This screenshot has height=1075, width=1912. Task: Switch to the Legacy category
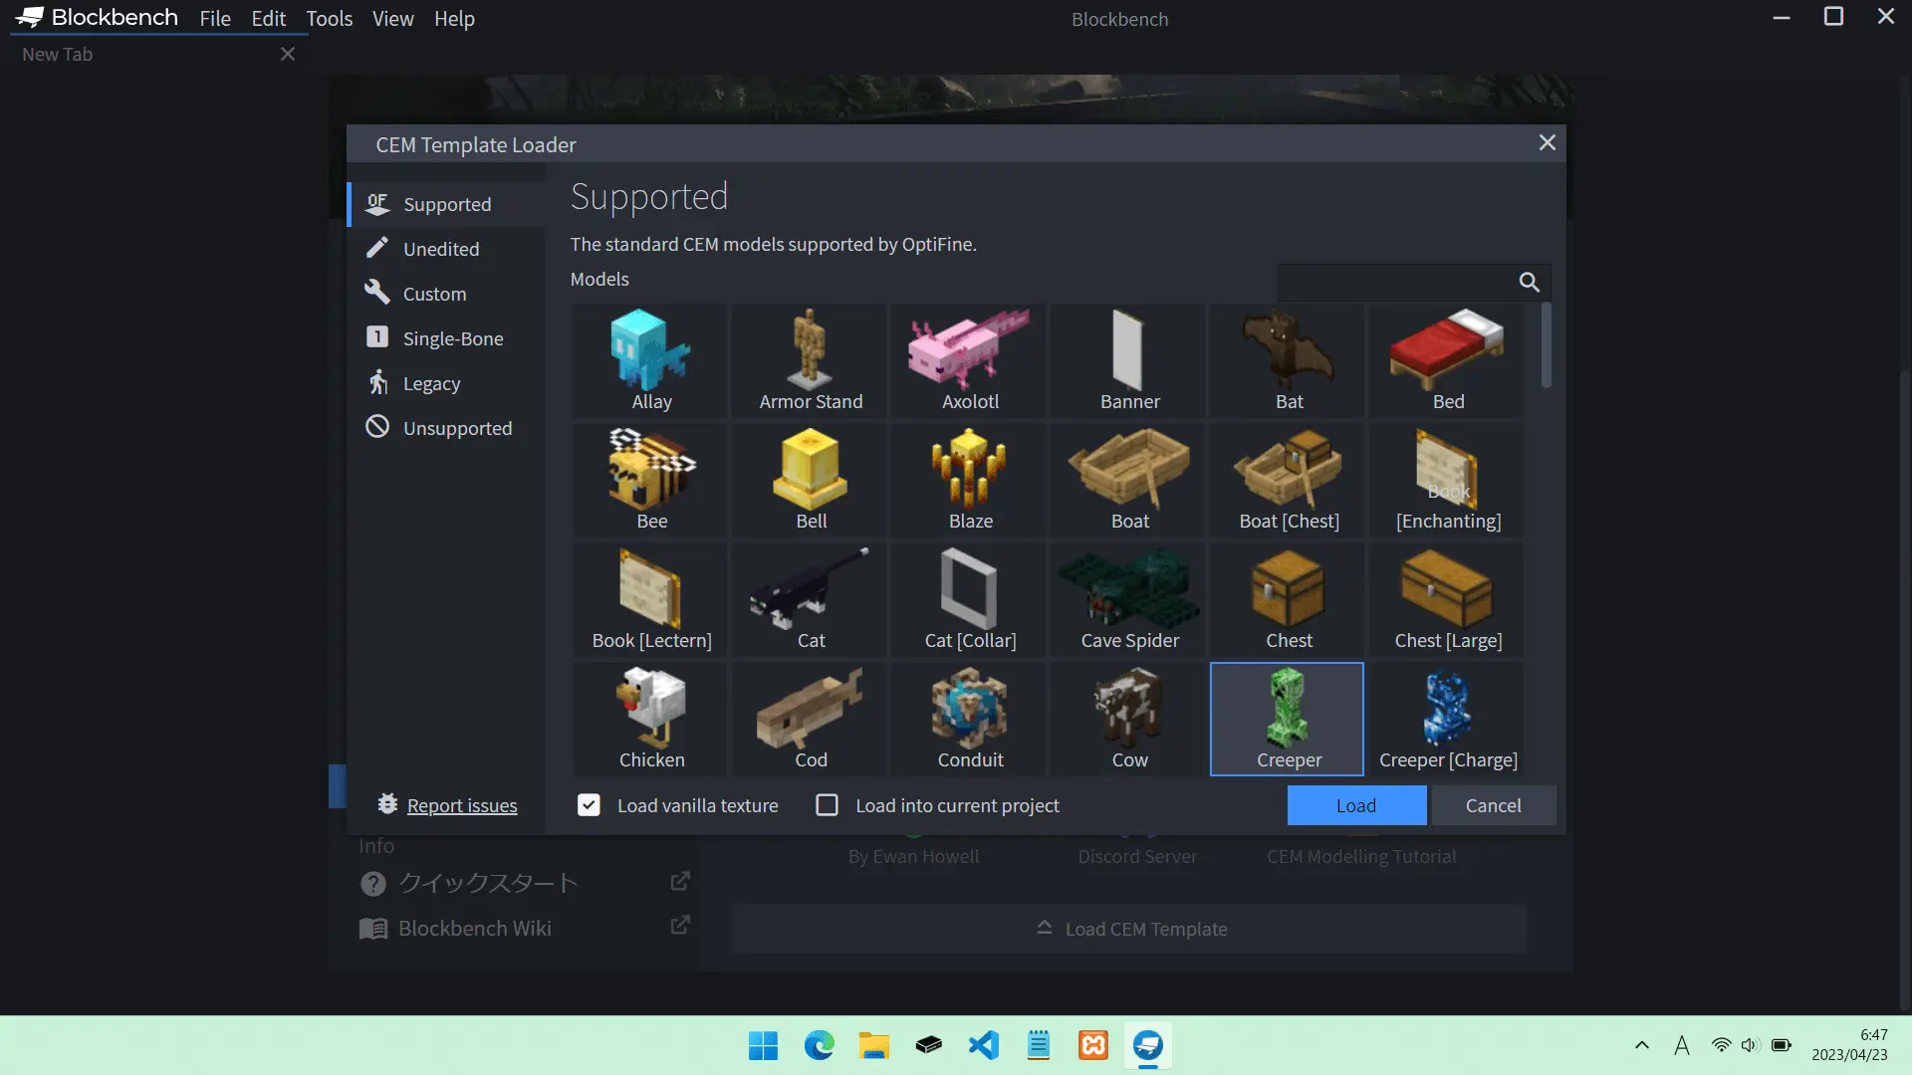(431, 383)
